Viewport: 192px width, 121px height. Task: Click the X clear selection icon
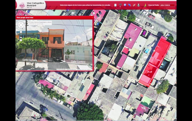pyautogui.click(x=134, y=5)
